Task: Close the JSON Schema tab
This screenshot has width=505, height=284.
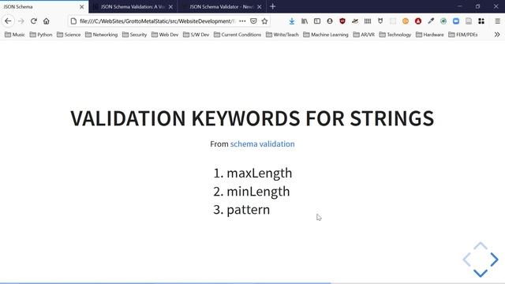Action: click(82, 7)
